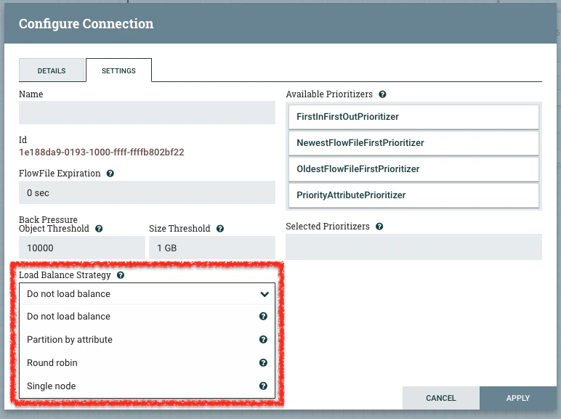Show help for Back Pressure Object Threshold
The height and width of the screenshot is (419, 561).
(x=99, y=229)
